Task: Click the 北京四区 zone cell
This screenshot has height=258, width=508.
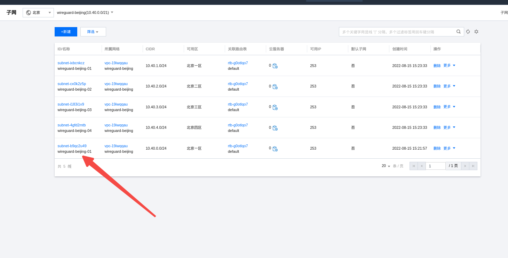Action: 194,127
